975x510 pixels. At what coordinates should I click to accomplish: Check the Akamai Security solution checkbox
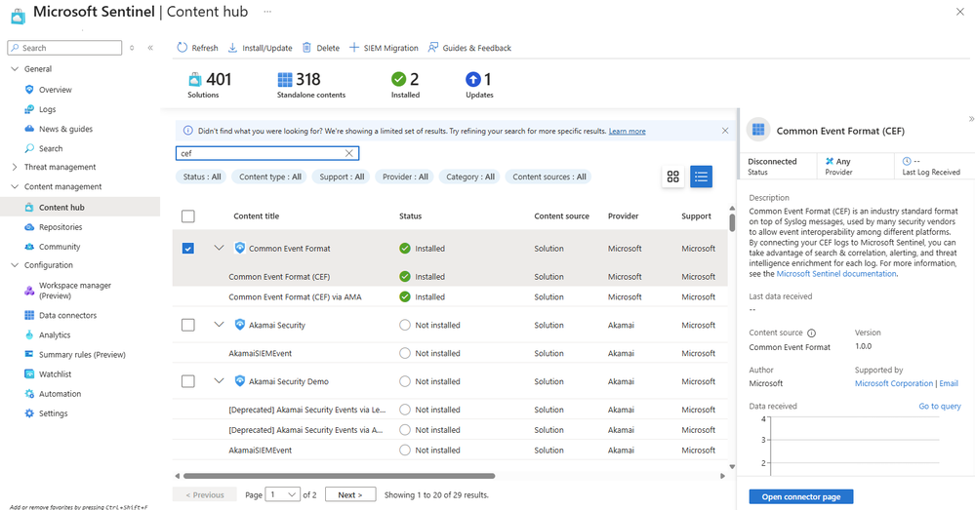coord(188,325)
